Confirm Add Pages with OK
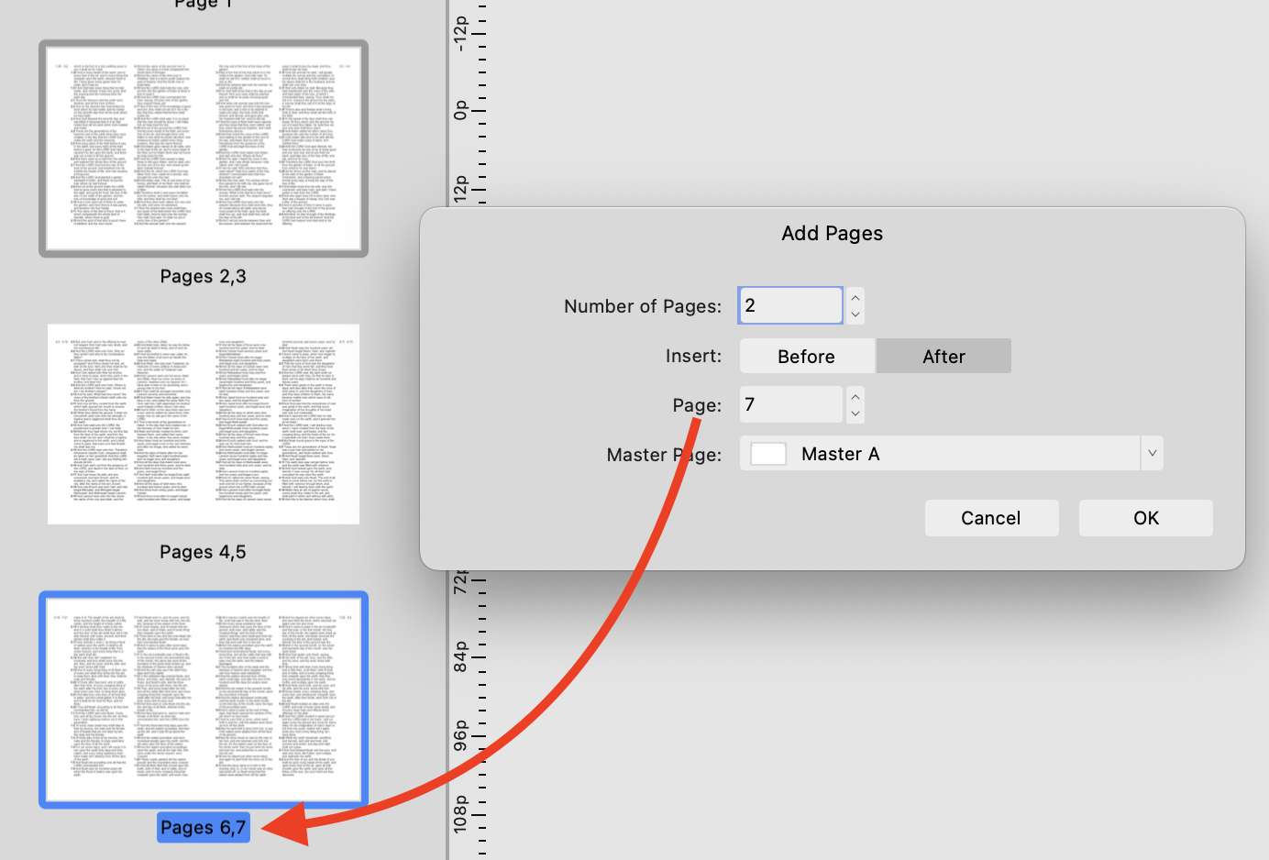Viewport: 1269px width, 860px height. click(x=1146, y=518)
